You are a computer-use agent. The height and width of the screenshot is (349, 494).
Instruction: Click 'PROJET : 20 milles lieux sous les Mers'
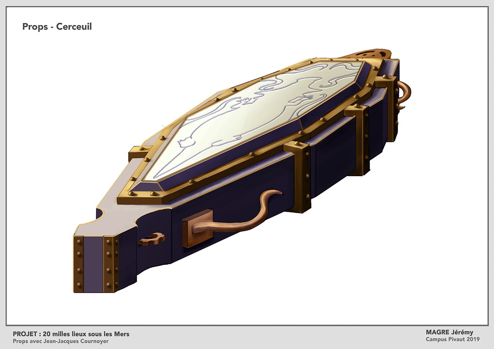(x=71, y=334)
